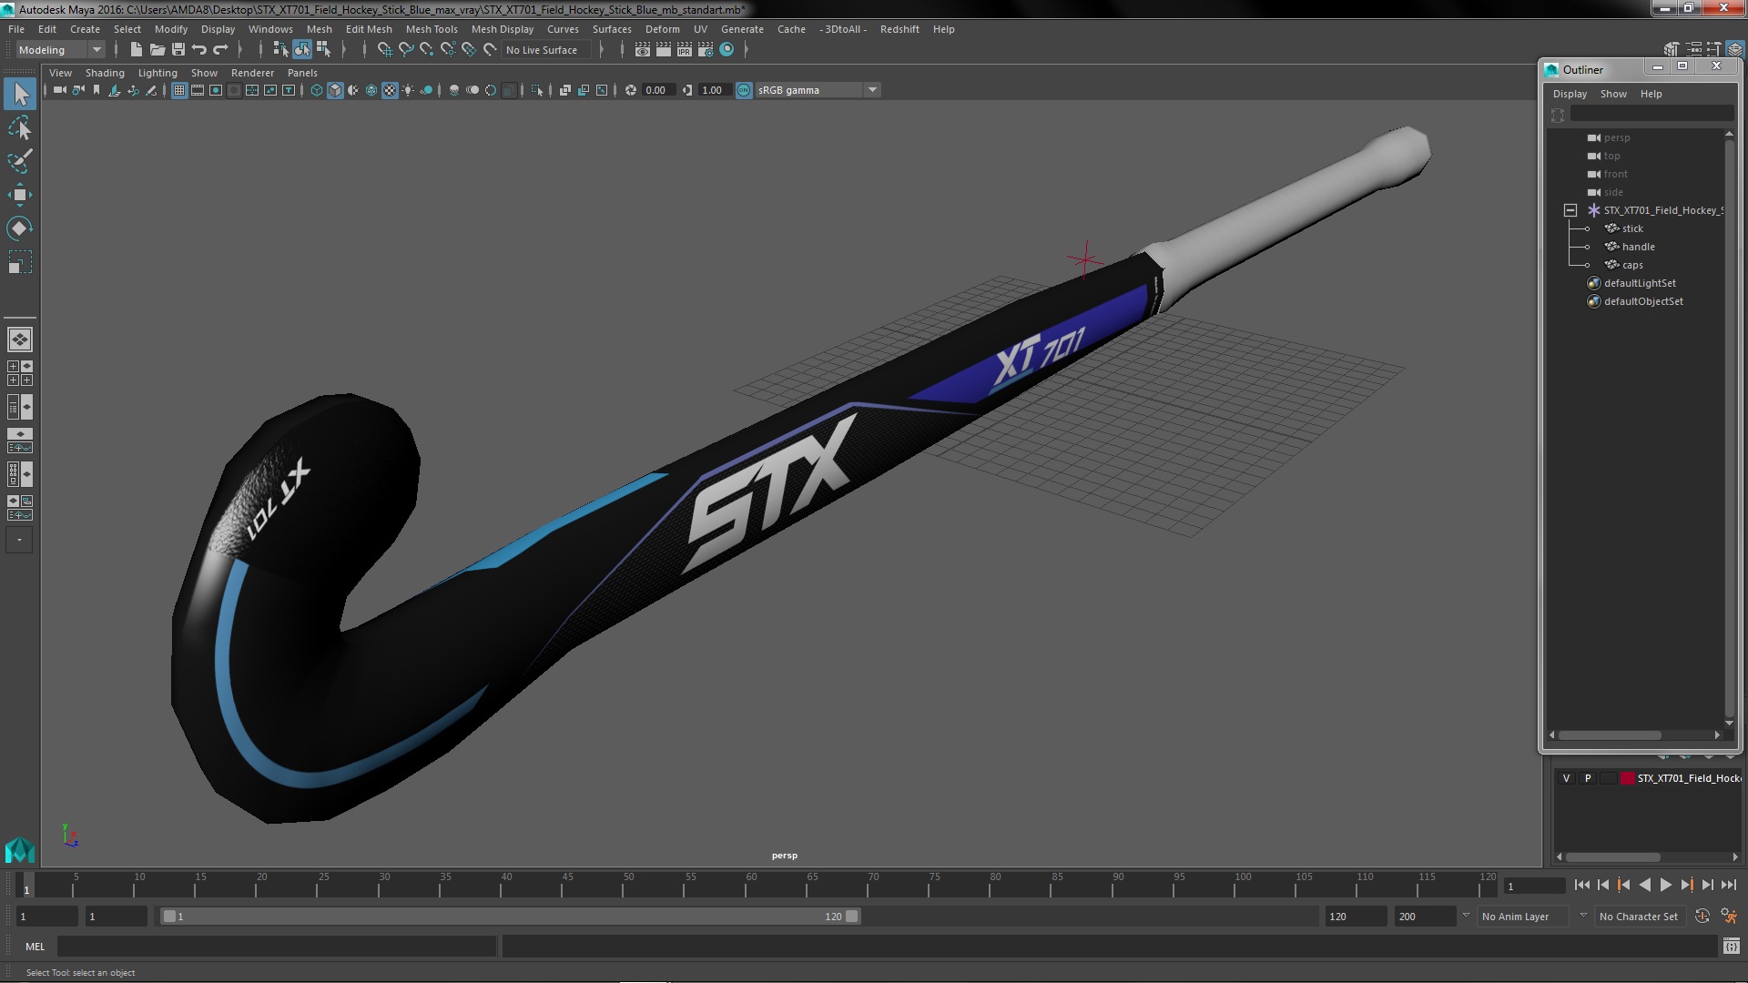The height and width of the screenshot is (983, 1748).
Task: Toggle use all lights in viewport
Action: (408, 90)
